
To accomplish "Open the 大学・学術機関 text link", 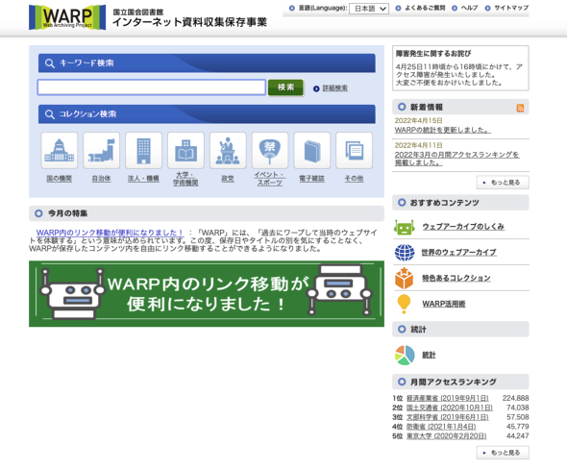I will tap(185, 179).
